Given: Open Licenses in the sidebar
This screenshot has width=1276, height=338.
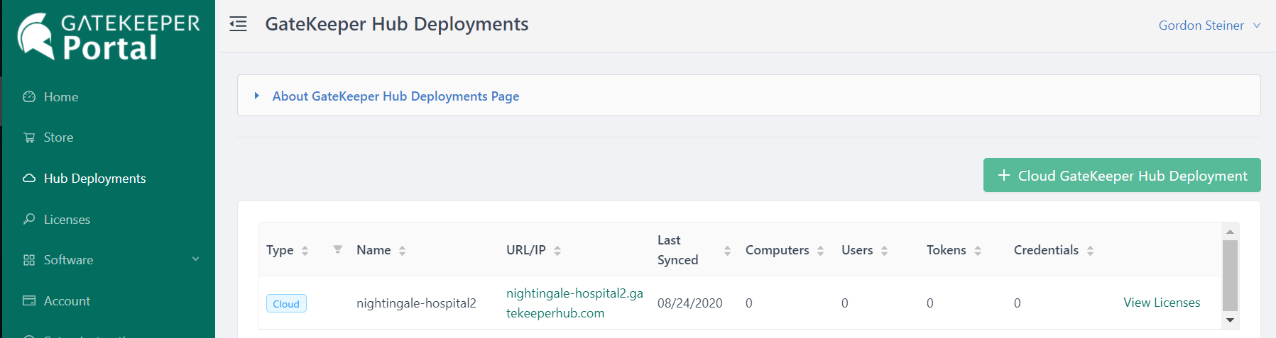Looking at the screenshot, I should tap(67, 220).
